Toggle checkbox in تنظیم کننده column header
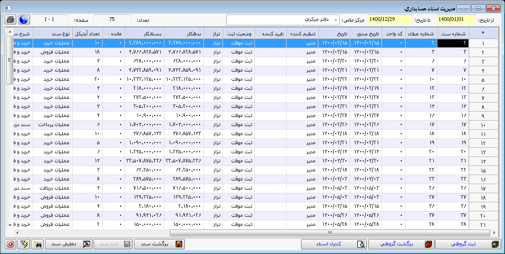This screenshot has height=254, width=505. coord(291,33)
